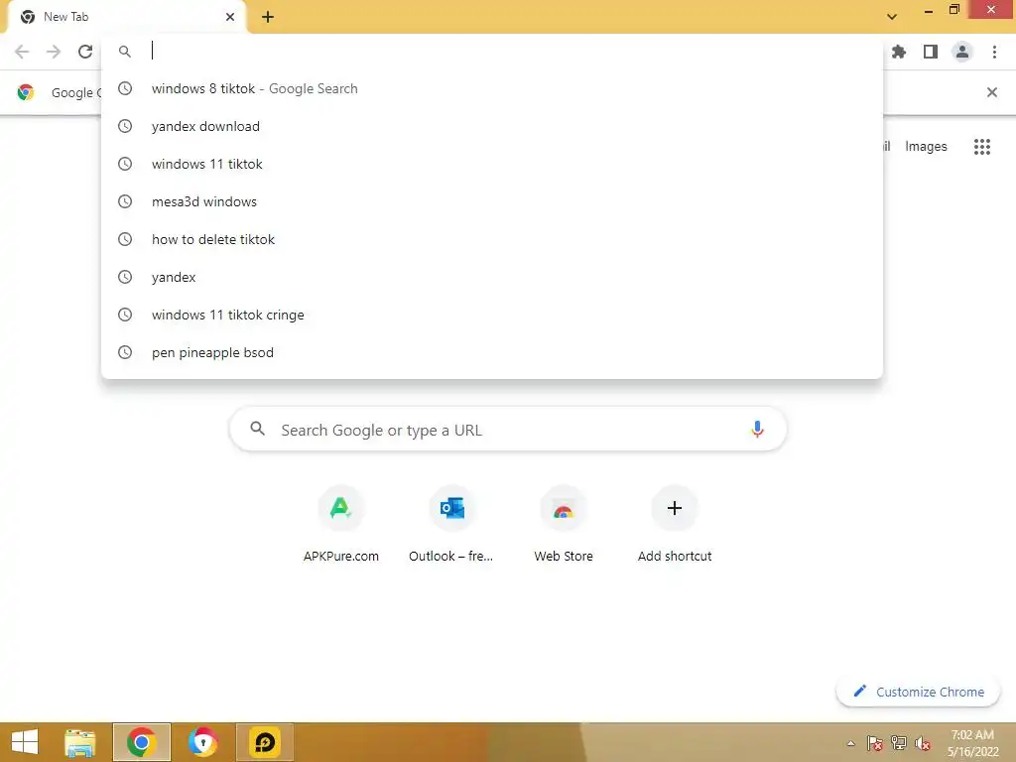Screen dimensions: 1016x762
Task: Open the tab search chevron
Action: (892, 17)
